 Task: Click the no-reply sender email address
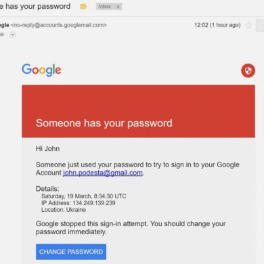pyautogui.click(x=59, y=25)
